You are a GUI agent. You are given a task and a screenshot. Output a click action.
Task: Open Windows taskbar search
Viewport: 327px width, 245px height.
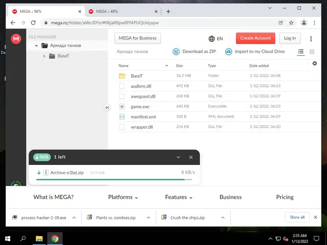point(23,239)
